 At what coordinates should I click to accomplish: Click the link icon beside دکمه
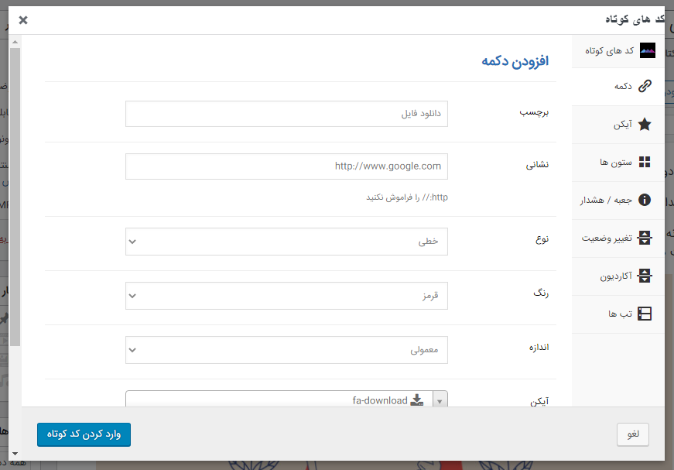644,86
